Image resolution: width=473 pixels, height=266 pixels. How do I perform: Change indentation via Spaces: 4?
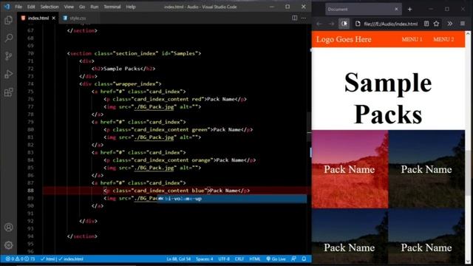pos(204,259)
